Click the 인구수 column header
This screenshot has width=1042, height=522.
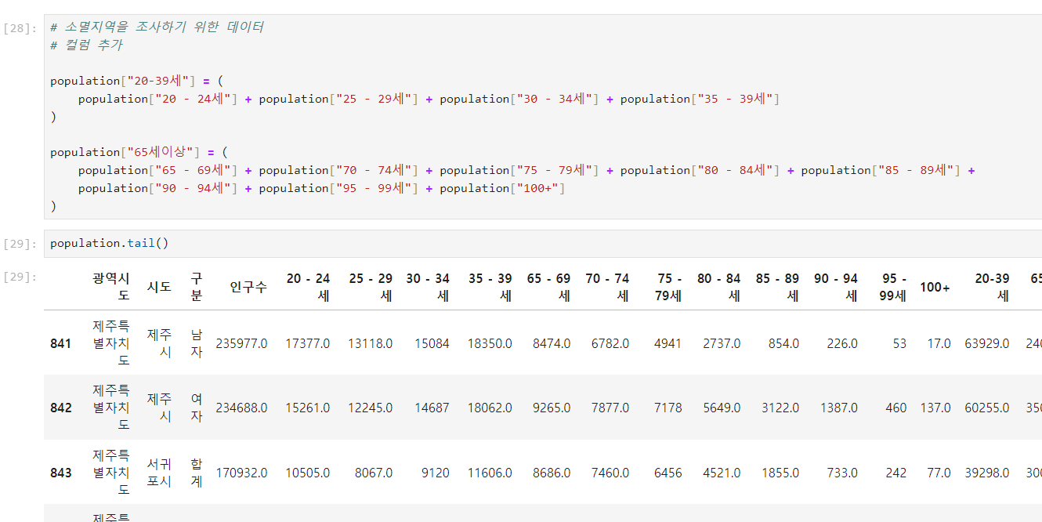248,287
